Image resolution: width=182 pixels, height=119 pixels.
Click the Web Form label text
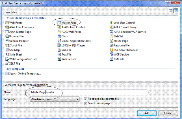(x=16, y=23)
